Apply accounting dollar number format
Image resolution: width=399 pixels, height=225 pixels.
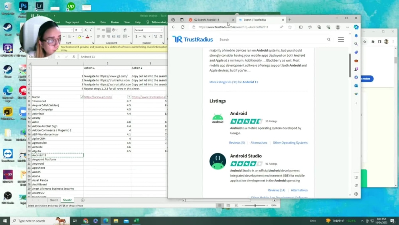pos(136,37)
